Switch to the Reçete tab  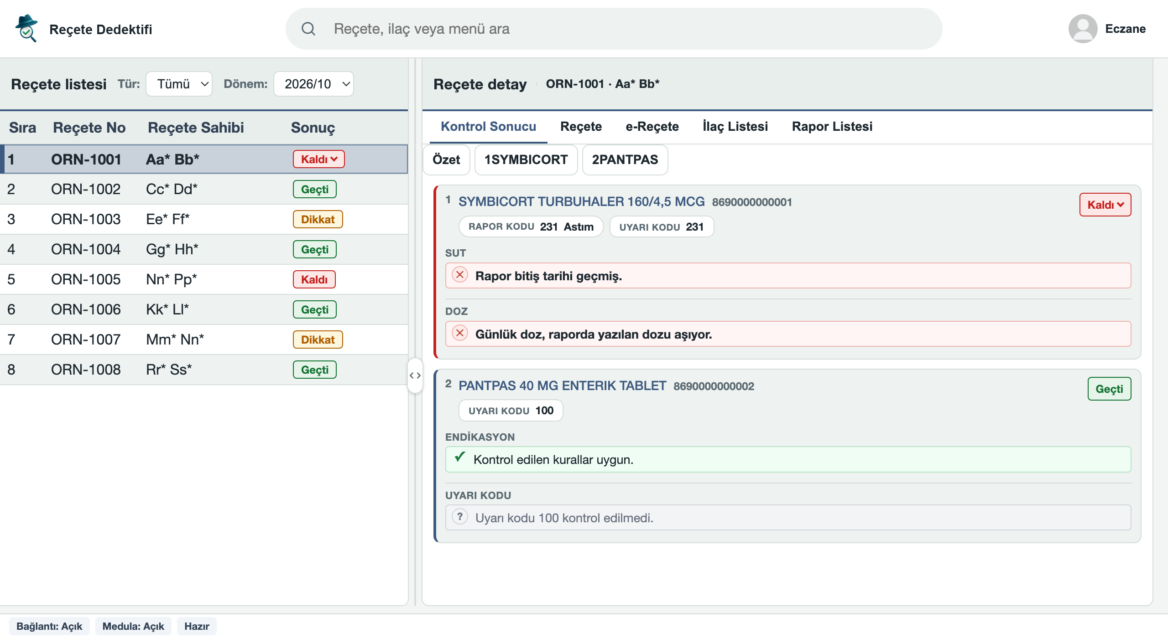click(581, 127)
